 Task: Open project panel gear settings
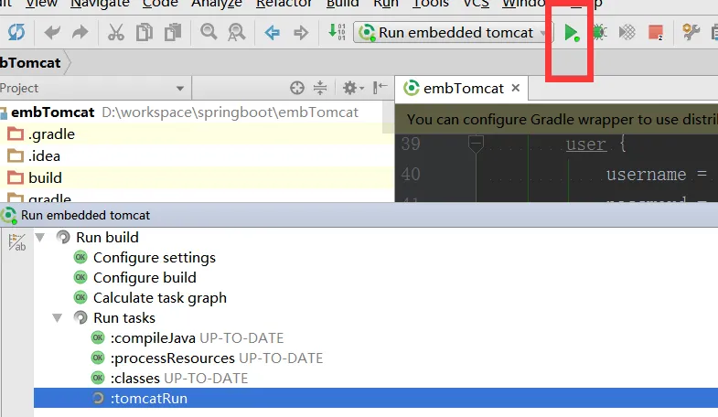(x=352, y=88)
